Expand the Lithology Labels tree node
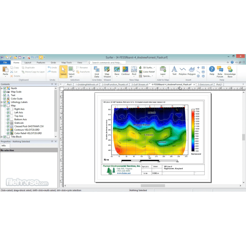 click(x=1, y=102)
